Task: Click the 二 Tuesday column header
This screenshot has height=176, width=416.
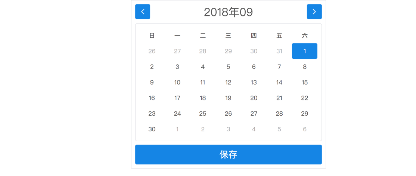Action: (x=203, y=36)
